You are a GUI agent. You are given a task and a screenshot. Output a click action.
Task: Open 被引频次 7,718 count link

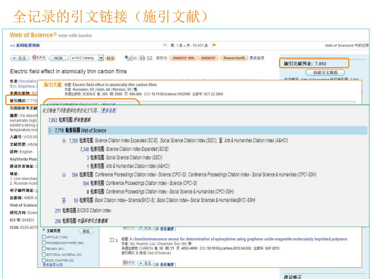click(x=32, y=101)
